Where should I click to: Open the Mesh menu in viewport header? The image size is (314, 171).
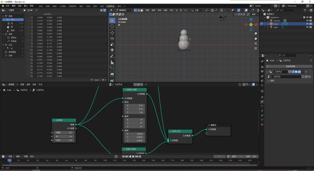165,10
